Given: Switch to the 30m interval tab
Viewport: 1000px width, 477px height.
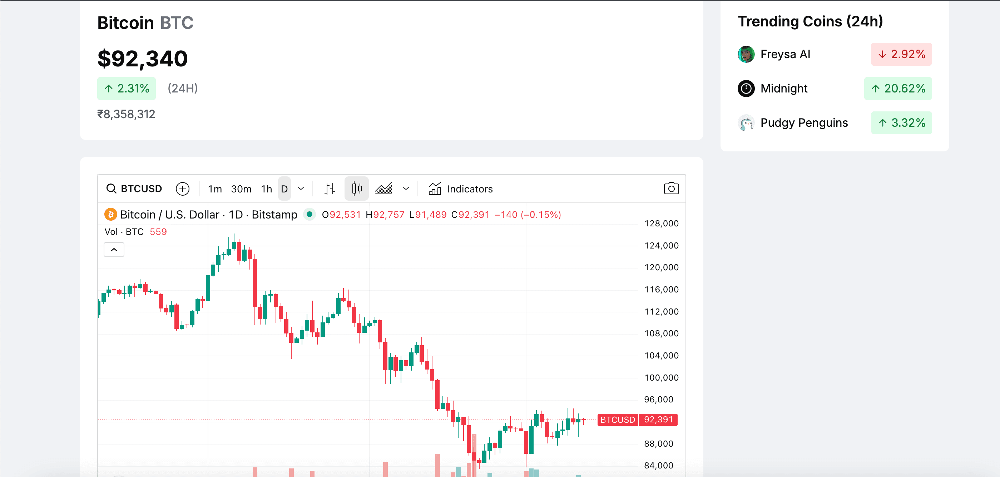Looking at the screenshot, I should click(241, 189).
